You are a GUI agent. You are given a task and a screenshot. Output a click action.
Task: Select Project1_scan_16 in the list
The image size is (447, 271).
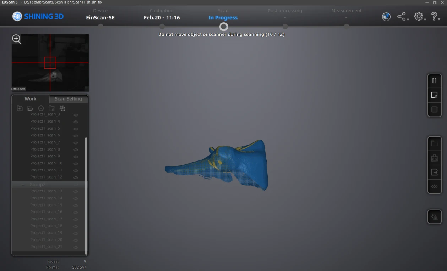click(x=46, y=212)
